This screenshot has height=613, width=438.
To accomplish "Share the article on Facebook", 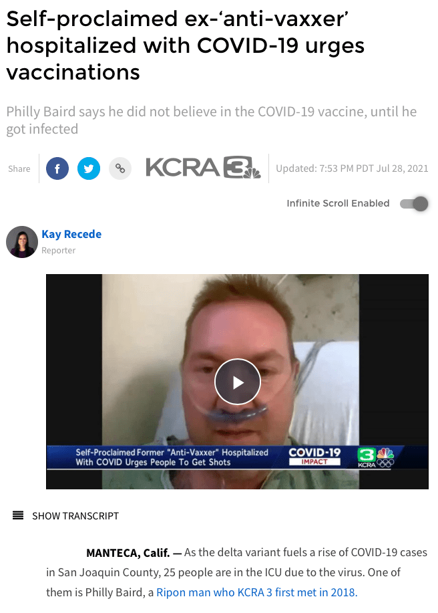I will (x=57, y=168).
